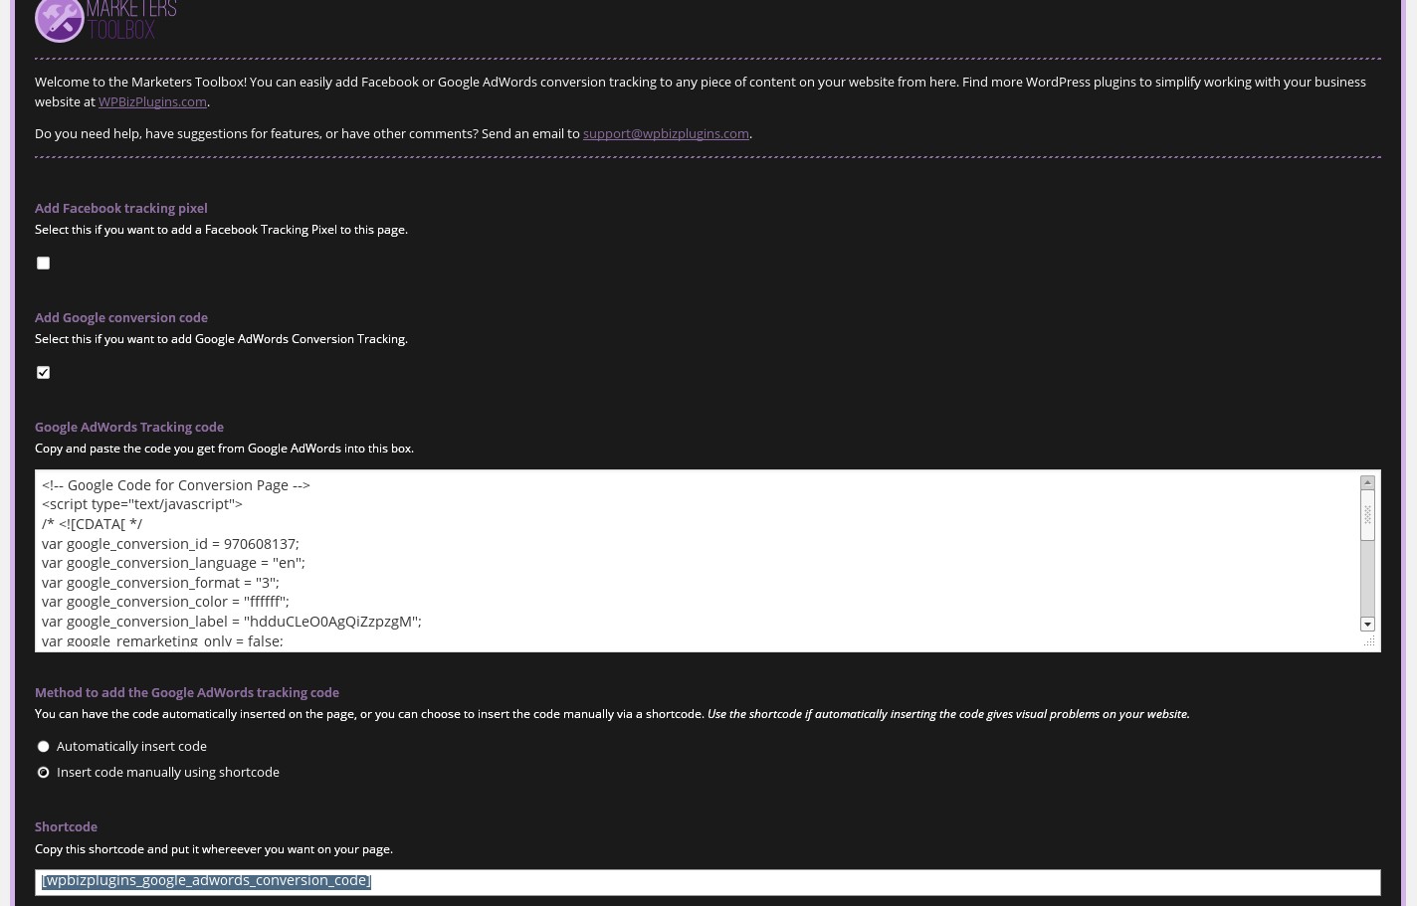
Task: Click the Marketers Toolbox wrench logo icon
Action: (60, 19)
